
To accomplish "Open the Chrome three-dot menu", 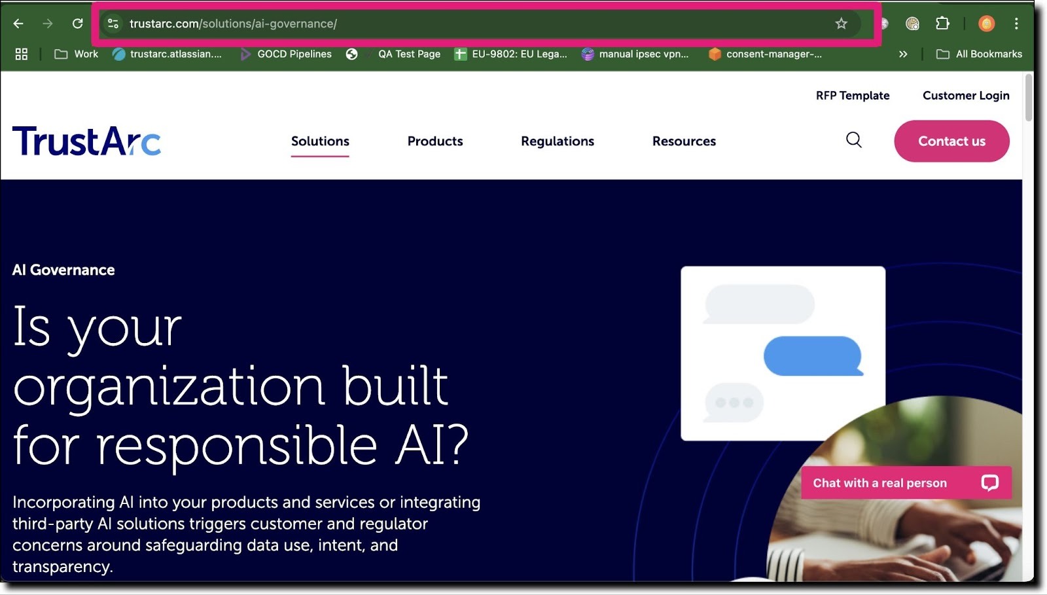I will [x=1016, y=24].
